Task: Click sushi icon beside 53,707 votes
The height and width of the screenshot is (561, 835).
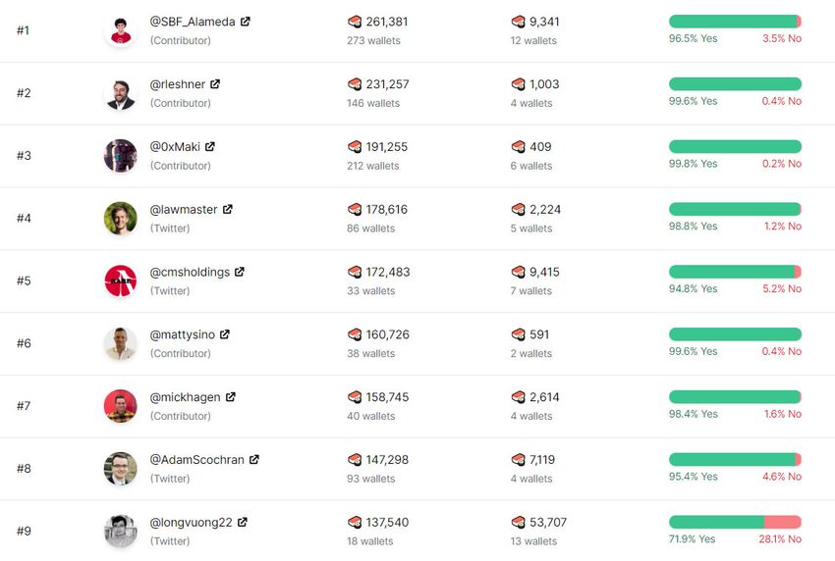Action: 519,523
